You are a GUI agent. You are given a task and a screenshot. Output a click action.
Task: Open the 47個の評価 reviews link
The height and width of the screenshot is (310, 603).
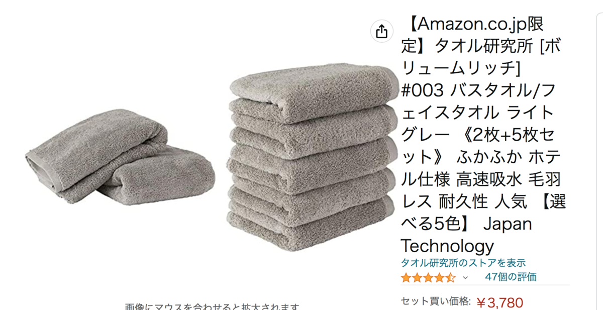pyautogui.click(x=511, y=276)
